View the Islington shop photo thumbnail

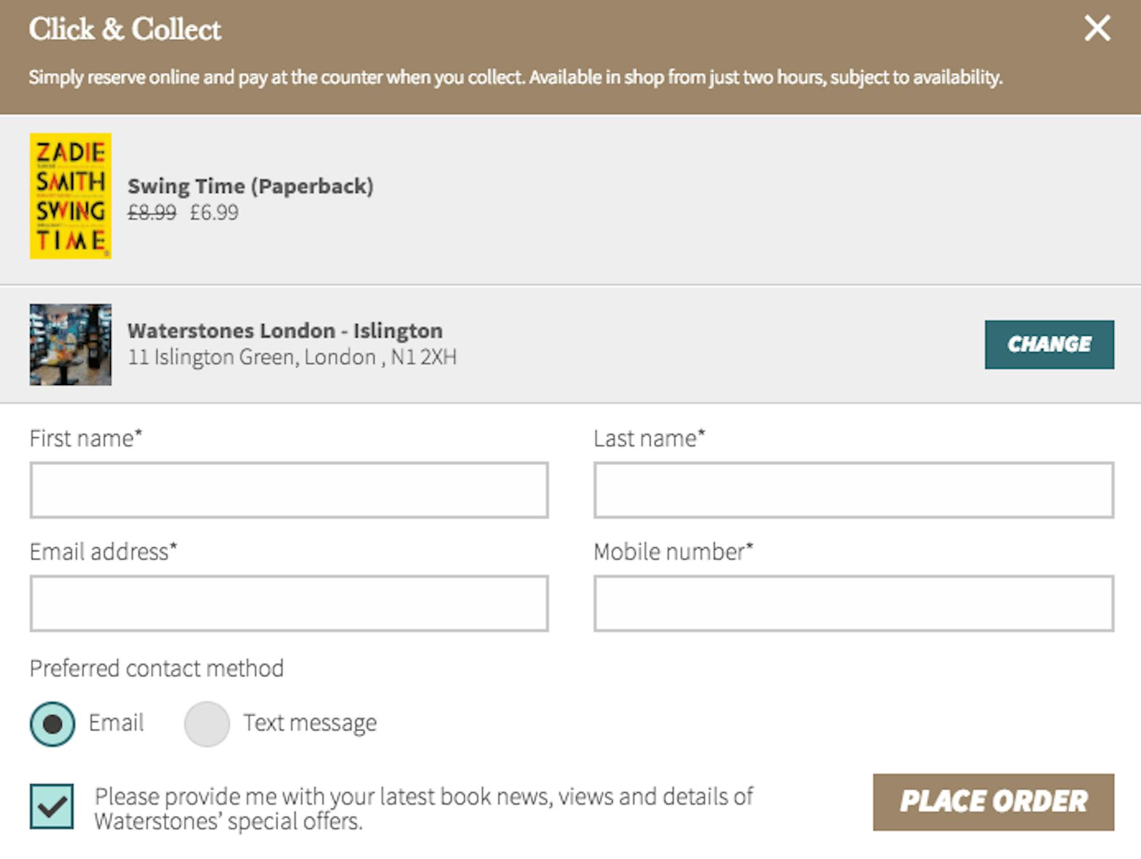(70, 345)
